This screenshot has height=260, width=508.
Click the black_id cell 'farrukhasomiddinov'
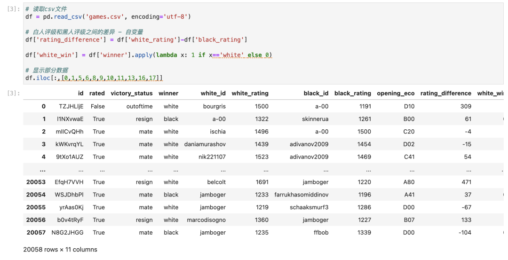(302, 195)
